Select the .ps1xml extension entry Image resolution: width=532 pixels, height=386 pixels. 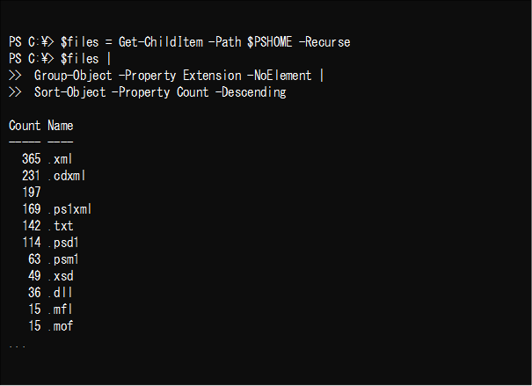[69, 209]
